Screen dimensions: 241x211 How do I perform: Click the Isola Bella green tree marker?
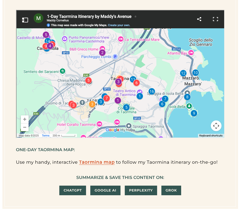[189, 106]
